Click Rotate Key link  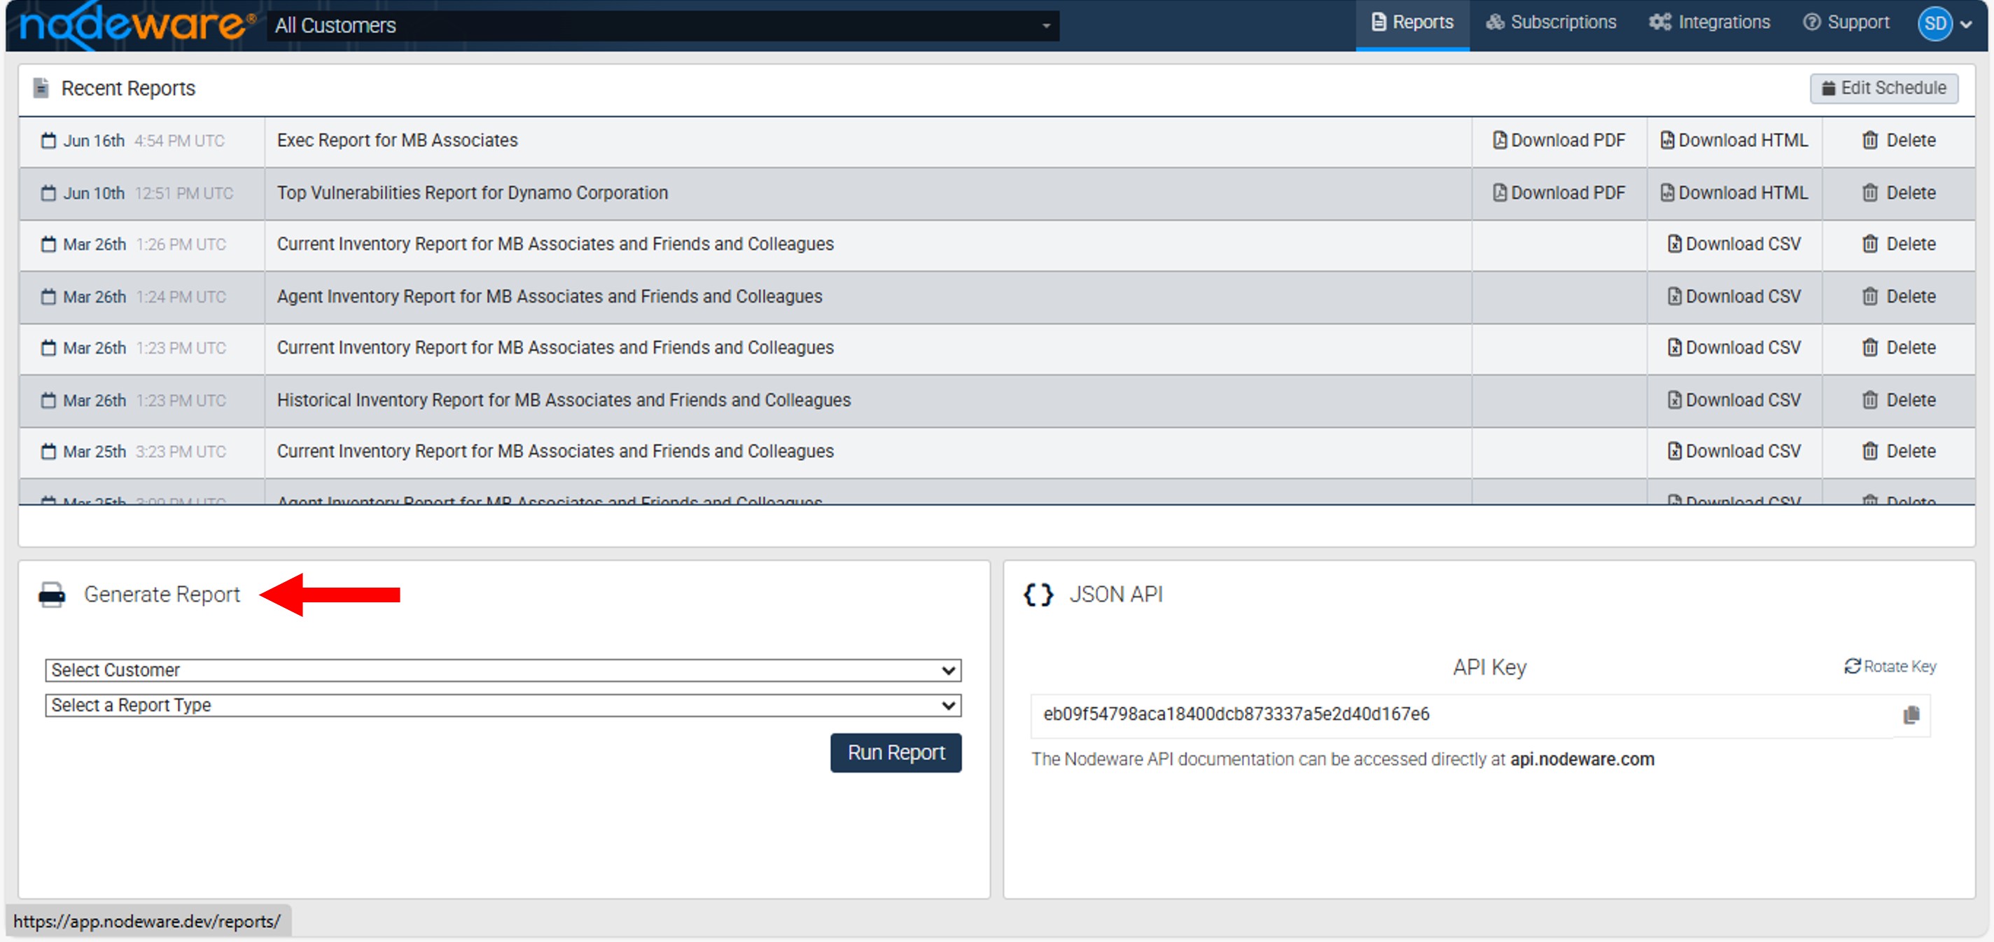(1890, 667)
